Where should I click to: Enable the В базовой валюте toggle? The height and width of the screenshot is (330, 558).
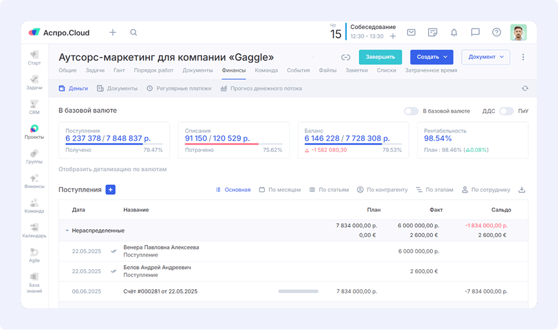click(x=411, y=111)
